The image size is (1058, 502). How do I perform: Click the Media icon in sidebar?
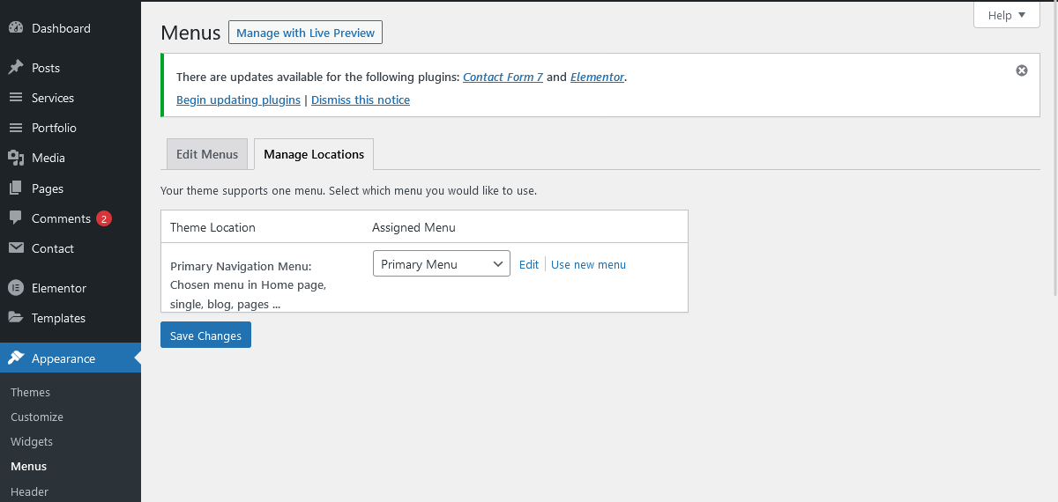(16, 158)
